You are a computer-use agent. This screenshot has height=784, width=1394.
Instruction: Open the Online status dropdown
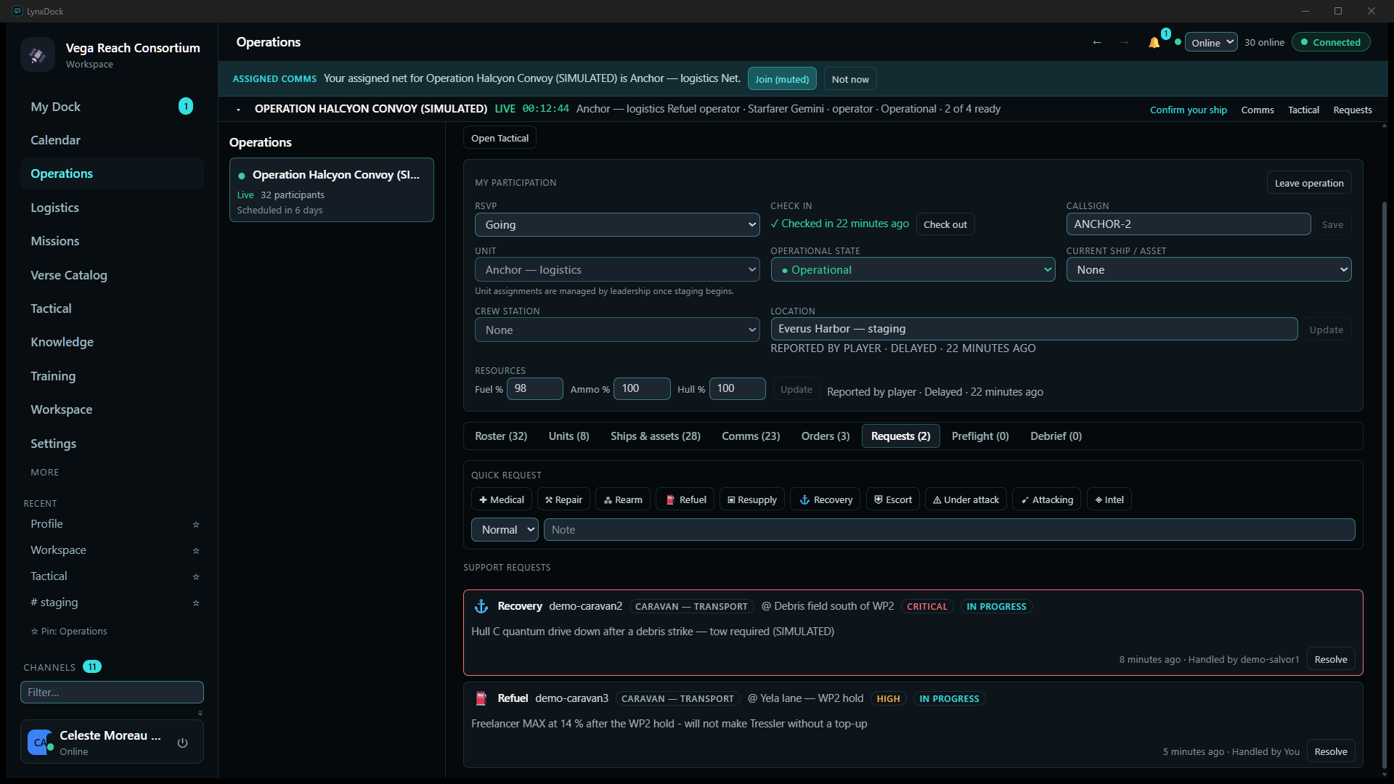tap(1211, 42)
